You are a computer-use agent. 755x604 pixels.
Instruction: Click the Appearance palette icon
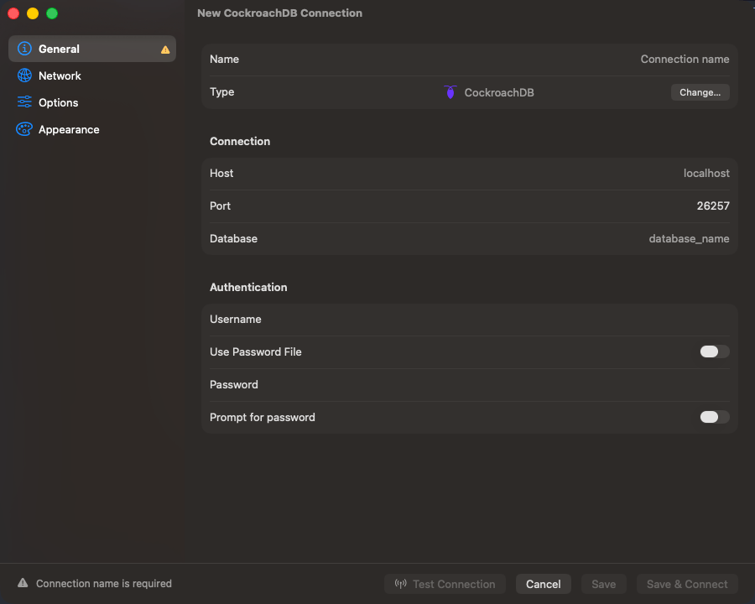(x=24, y=129)
